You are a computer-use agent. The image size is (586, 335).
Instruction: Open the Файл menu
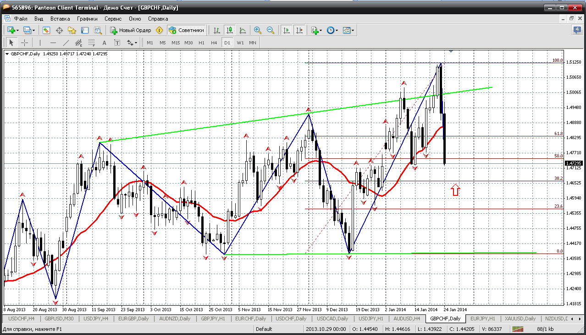point(21,19)
